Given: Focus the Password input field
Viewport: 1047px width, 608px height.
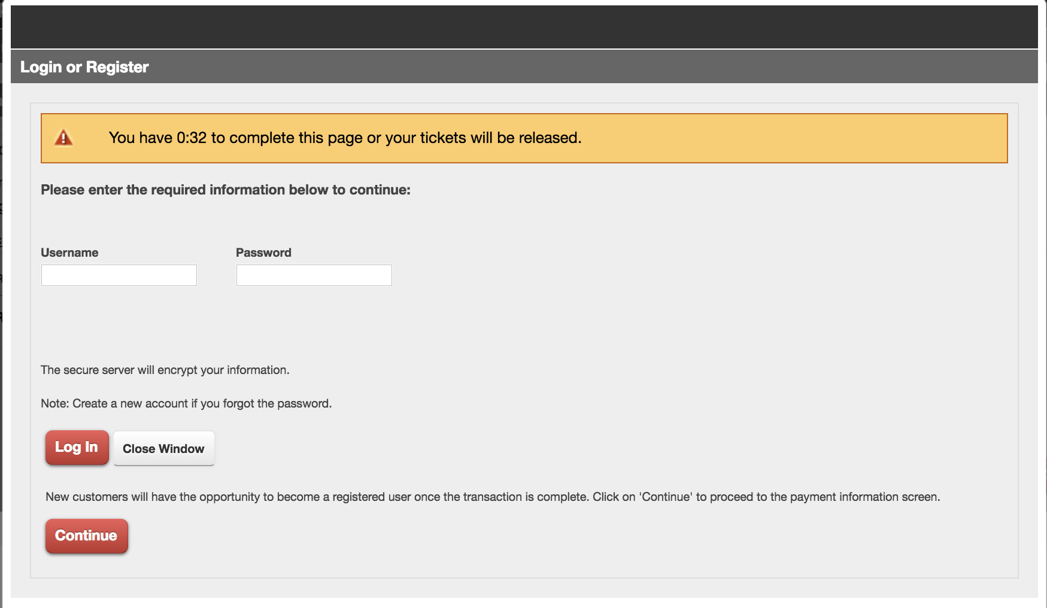Looking at the screenshot, I should (x=314, y=275).
